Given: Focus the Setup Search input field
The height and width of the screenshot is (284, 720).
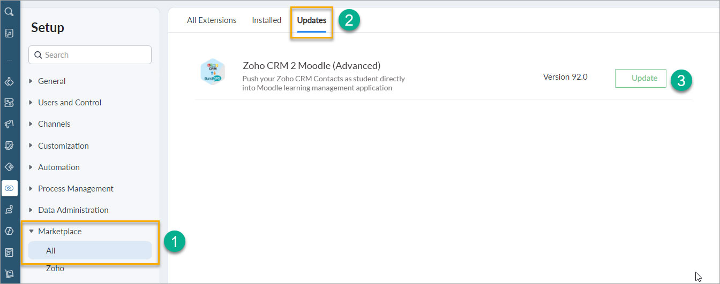Looking at the screenshot, I should click(x=90, y=55).
